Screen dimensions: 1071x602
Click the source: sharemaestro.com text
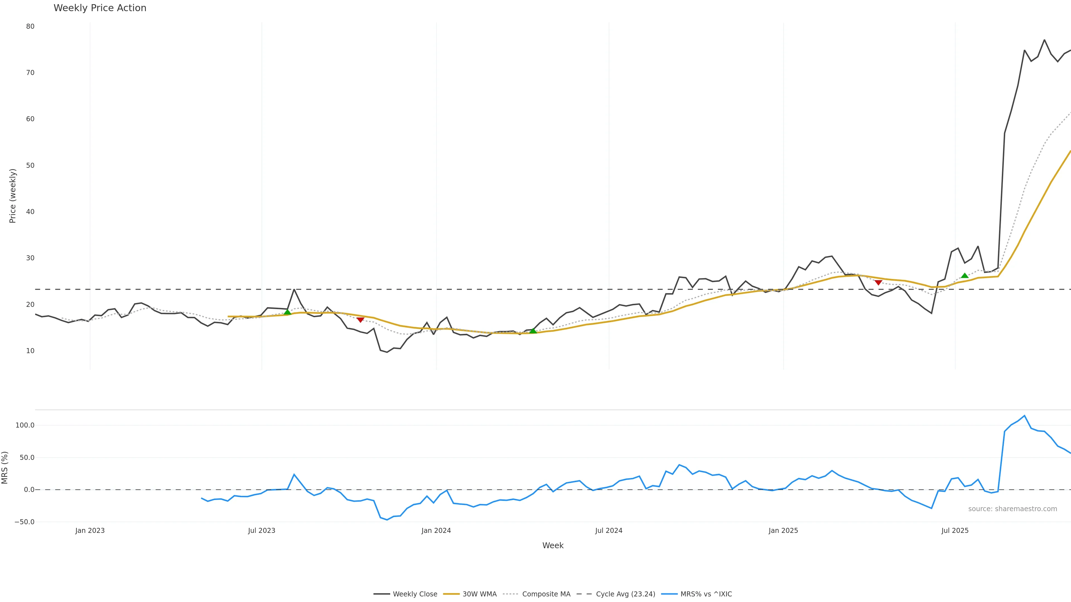(x=1012, y=509)
